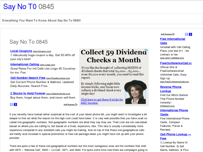The image size is (203, 152).
Task: Click the '1) Lookup By Name Or' description
Action: 174,146
